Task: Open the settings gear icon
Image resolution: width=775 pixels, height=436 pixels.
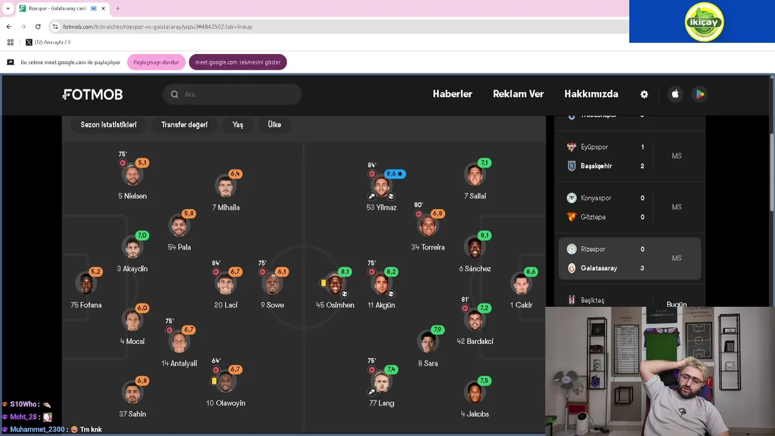Action: 644,94
